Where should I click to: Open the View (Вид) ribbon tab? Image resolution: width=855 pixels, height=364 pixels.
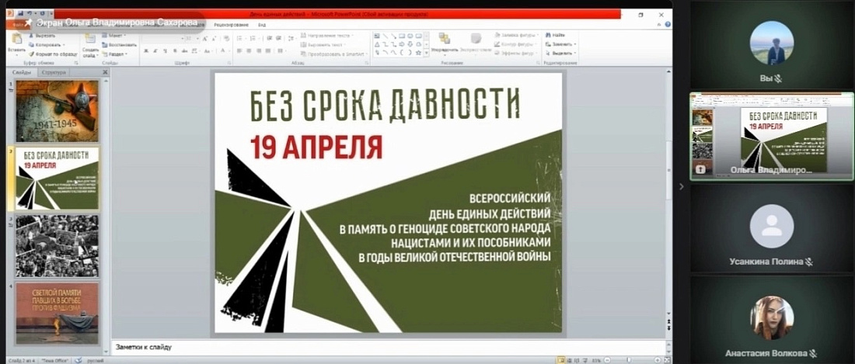[262, 25]
